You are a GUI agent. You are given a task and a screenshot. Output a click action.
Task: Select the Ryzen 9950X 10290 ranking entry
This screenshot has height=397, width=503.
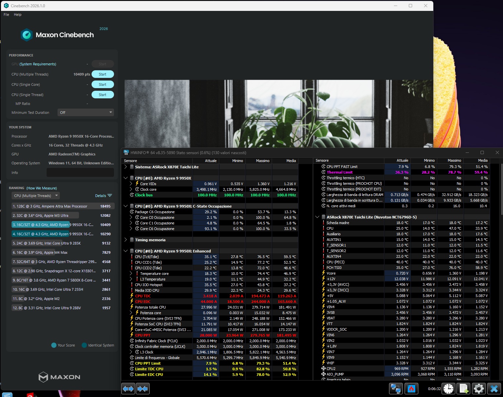click(x=63, y=234)
